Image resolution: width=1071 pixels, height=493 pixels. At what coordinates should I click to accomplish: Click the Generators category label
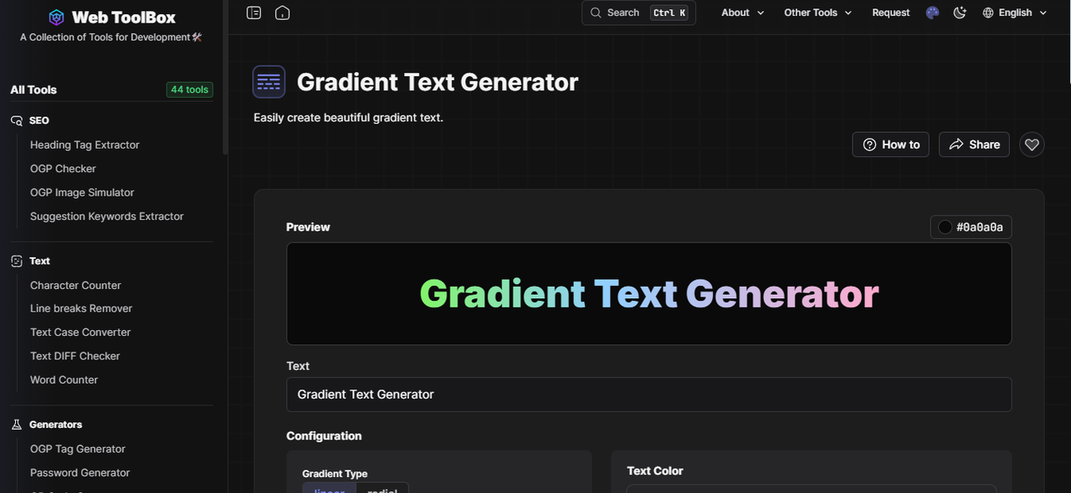pyautogui.click(x=55, y=424)
